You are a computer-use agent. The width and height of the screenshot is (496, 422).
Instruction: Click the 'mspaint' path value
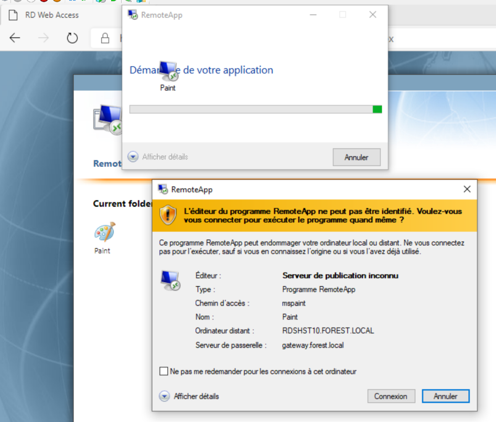point(294,303)
